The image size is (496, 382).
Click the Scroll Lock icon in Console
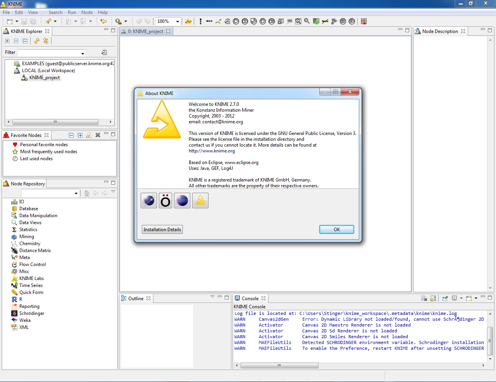click(433, 298)
